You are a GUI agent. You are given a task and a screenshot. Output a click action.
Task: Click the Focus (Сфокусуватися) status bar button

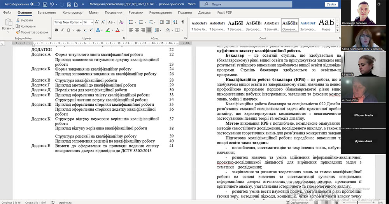point(297,202)
